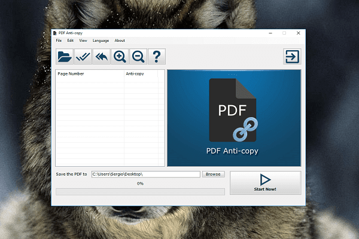Image resolution: width=359 pixels, height=239 pixels.
Task: Click the 0% progress bar
Action: (x=140, y=192)
